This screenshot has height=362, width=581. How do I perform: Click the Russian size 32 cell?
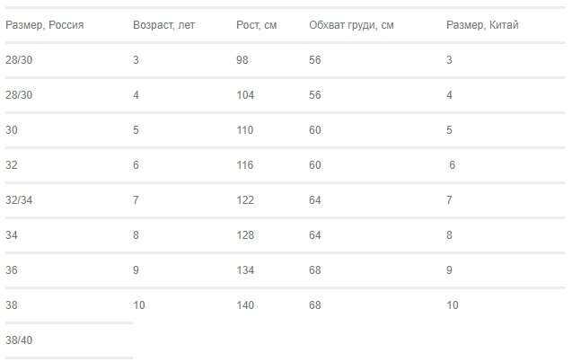click(12, 165)
